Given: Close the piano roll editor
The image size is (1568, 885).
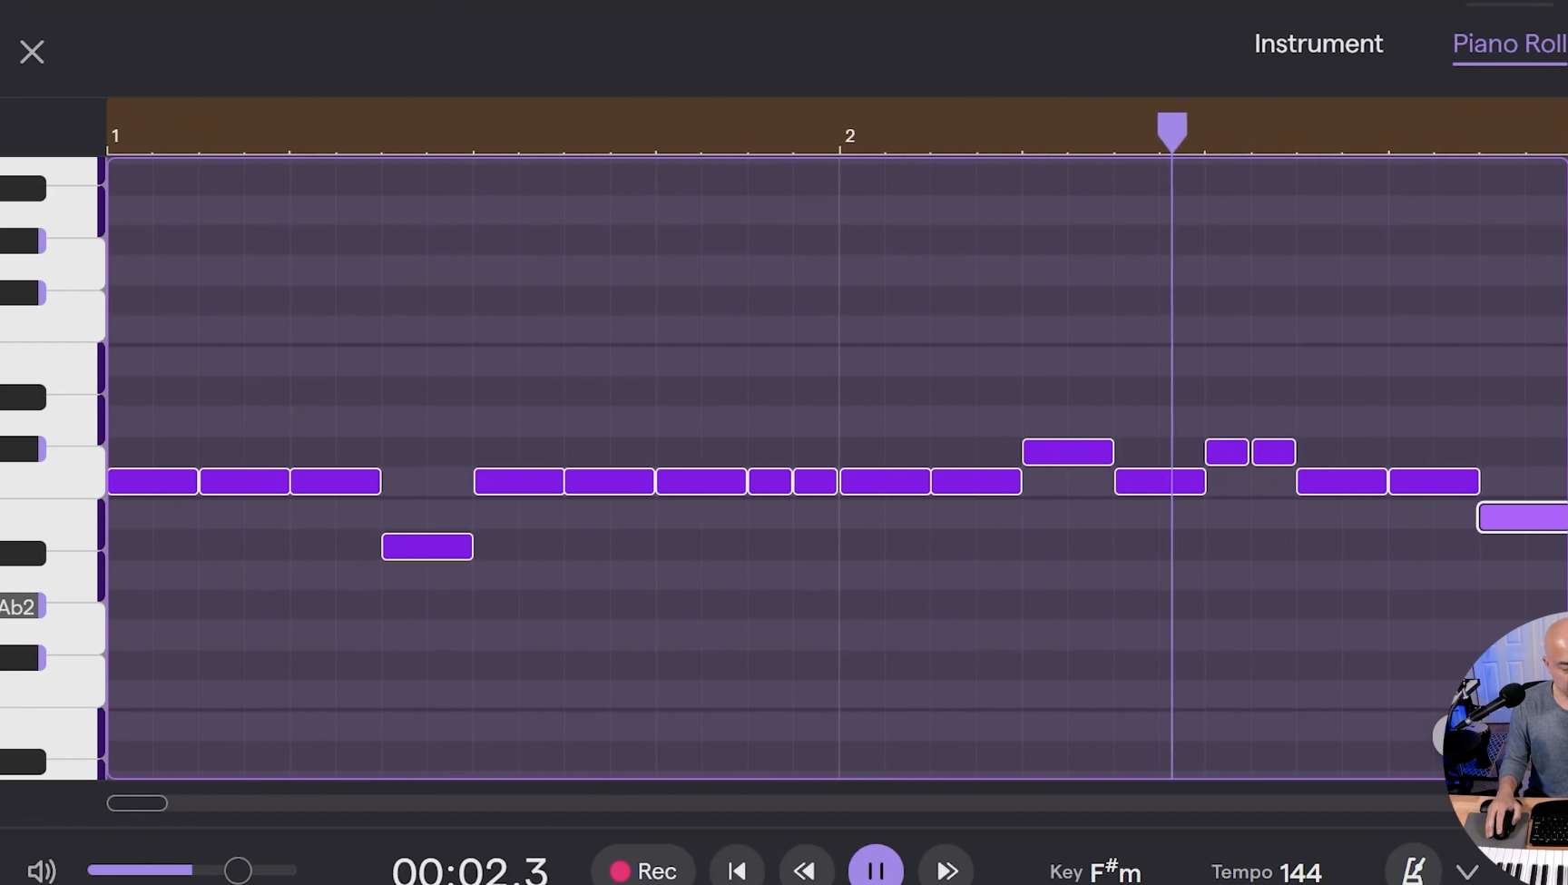Looking at the screenshot, I should pos(32,52).
